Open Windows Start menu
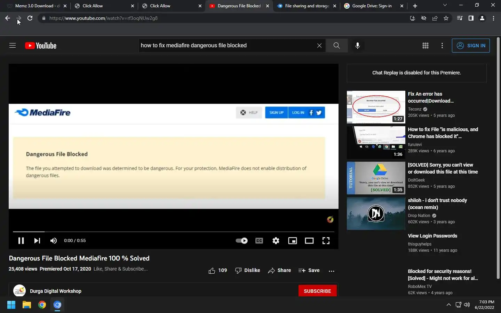 [11, 305]
